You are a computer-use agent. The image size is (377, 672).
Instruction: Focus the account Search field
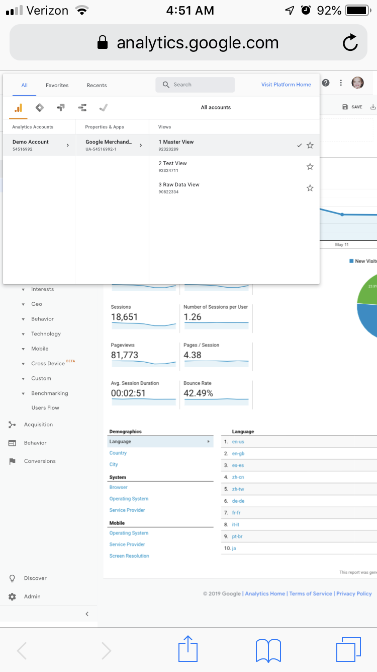click(195, 85)
